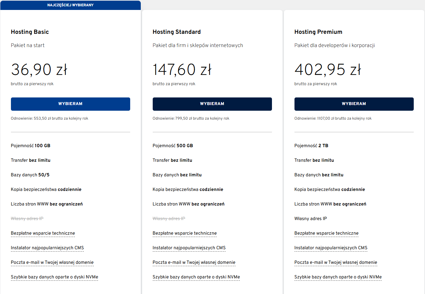Click the Hosting Basic plan heading
The height and width of the screenshot is (294, 425).
(30, 32)
